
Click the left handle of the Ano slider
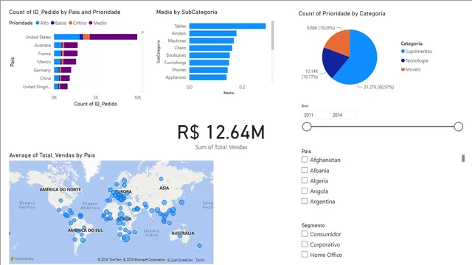(x=307, y=127)
